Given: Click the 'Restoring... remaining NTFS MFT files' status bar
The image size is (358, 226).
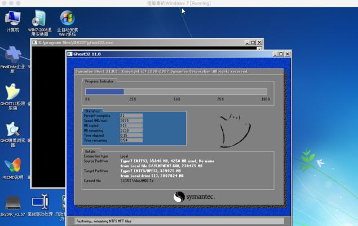Looking at the screenshot, I should pos(179,221).
